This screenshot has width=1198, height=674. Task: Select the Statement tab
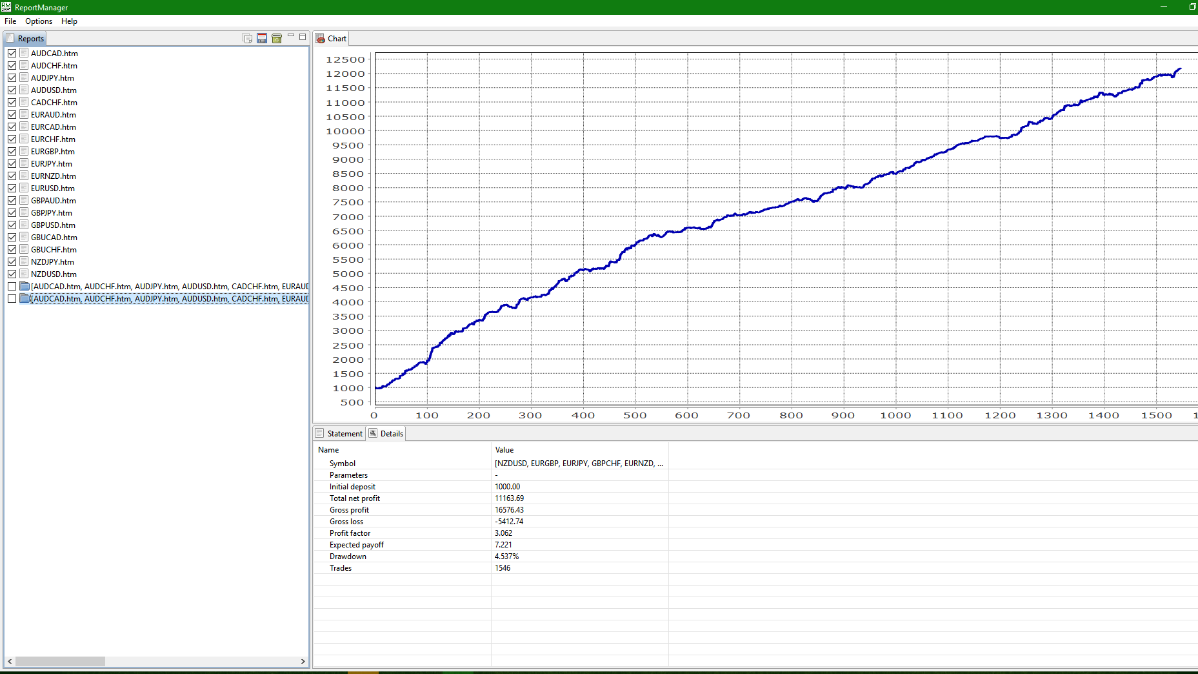(339, 433)
